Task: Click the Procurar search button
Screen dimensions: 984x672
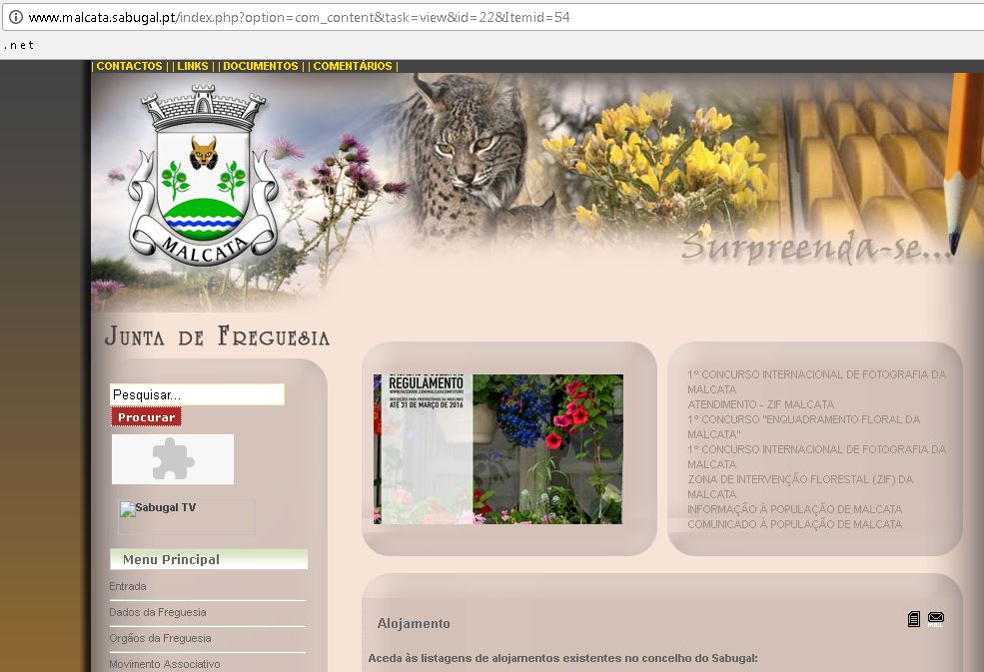Action: click(x=146, y=417)
